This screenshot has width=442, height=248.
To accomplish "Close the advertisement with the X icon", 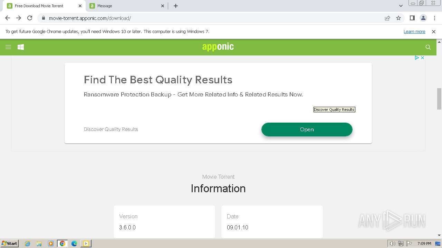I will [x=422, y=58].
